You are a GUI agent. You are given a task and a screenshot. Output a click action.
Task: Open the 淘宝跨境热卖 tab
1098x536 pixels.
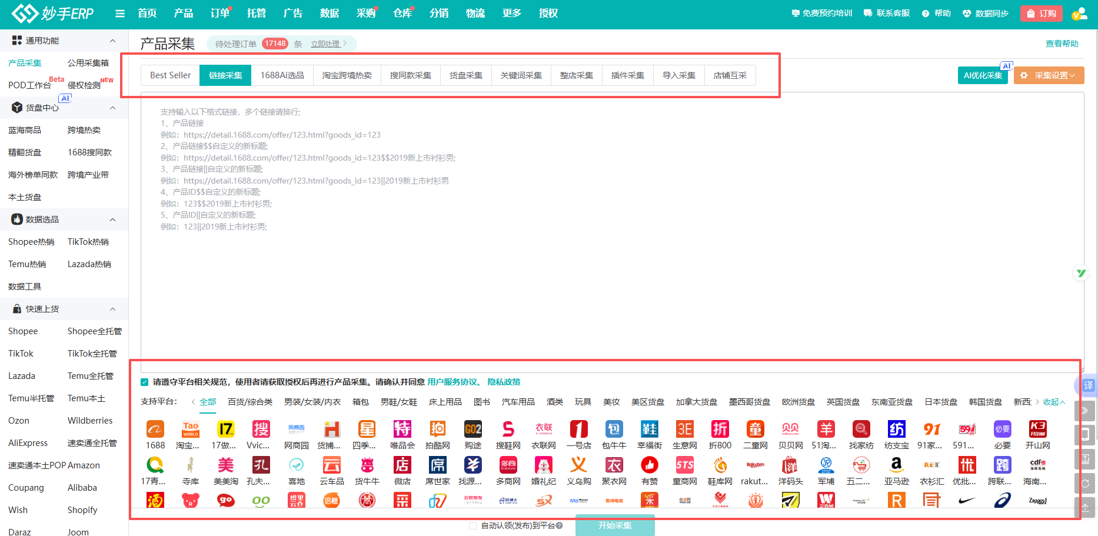tap(347, 75)
